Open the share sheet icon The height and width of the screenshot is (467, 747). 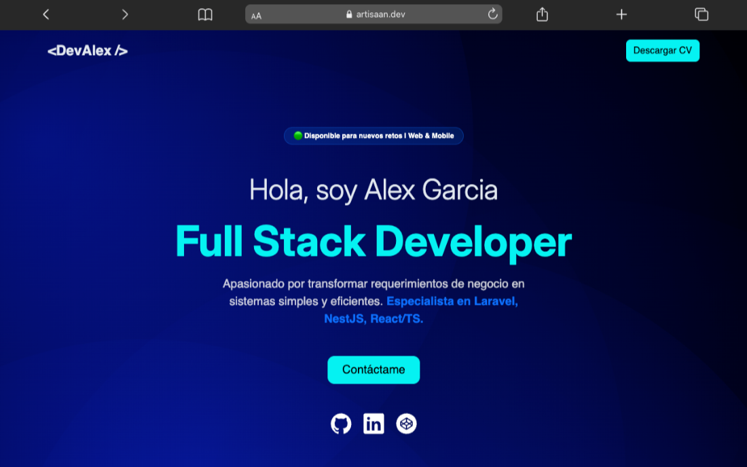(542, 14)
